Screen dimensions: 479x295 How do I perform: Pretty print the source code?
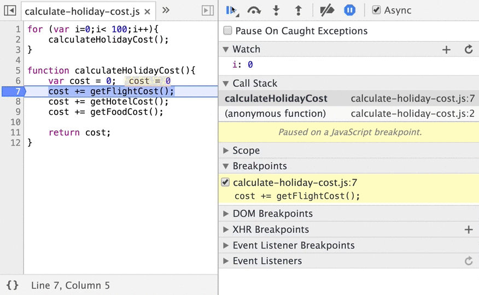13,285
